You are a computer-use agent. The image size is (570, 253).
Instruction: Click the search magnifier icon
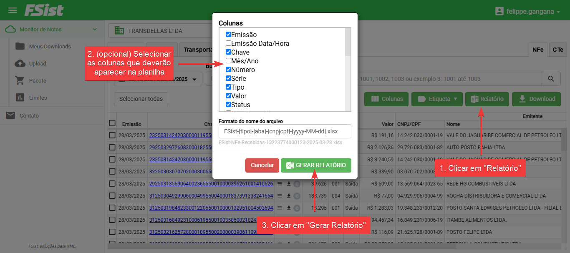click(551, 79)
